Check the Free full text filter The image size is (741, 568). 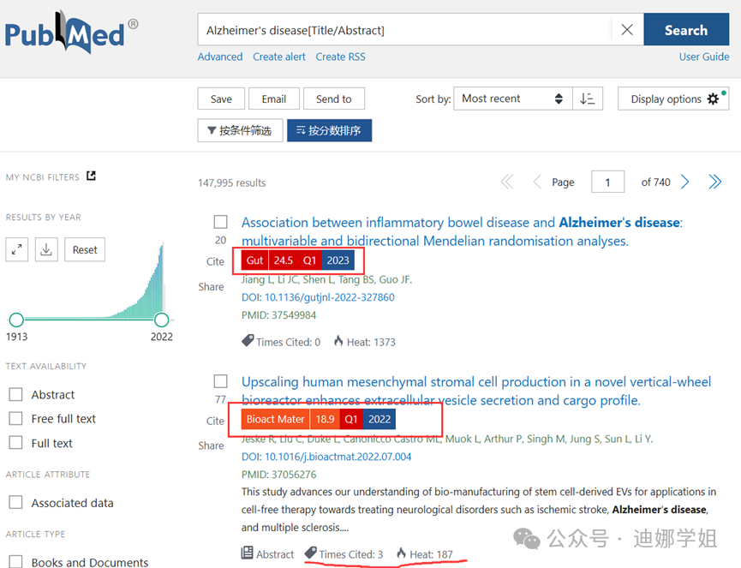[15, 418]
